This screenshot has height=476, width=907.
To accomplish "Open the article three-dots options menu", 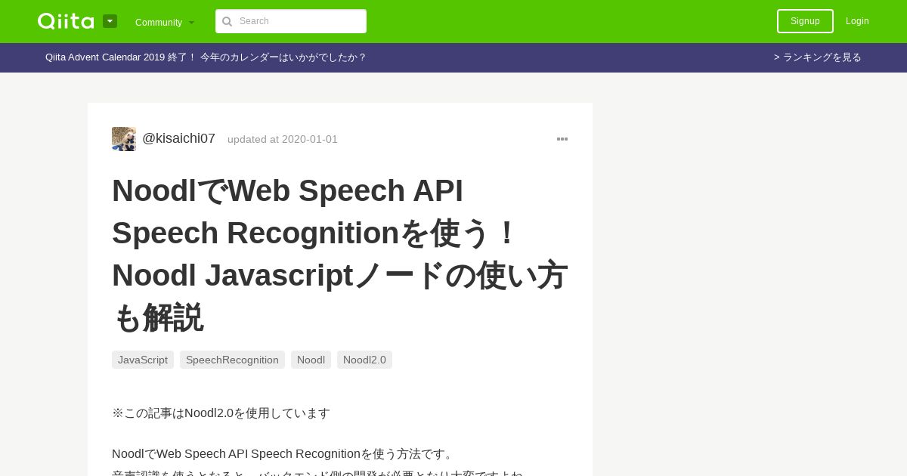I will pyautogui.click(x=562, y=139).
